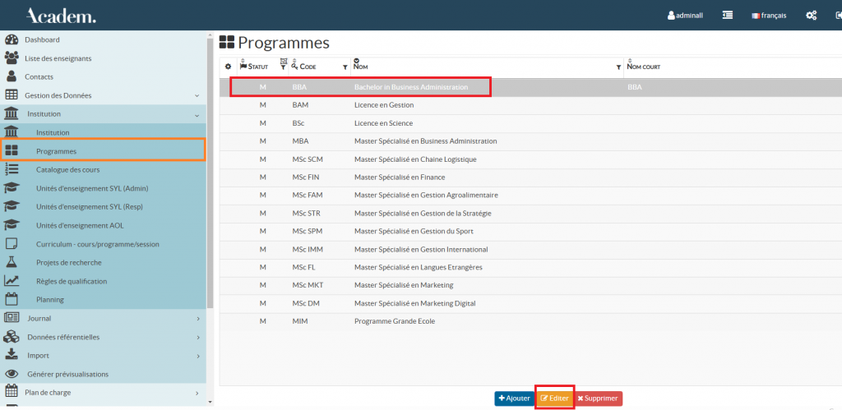
Task: Click the Dashboard gauge icon in sidebar
Action: click(x=12, y=39)
